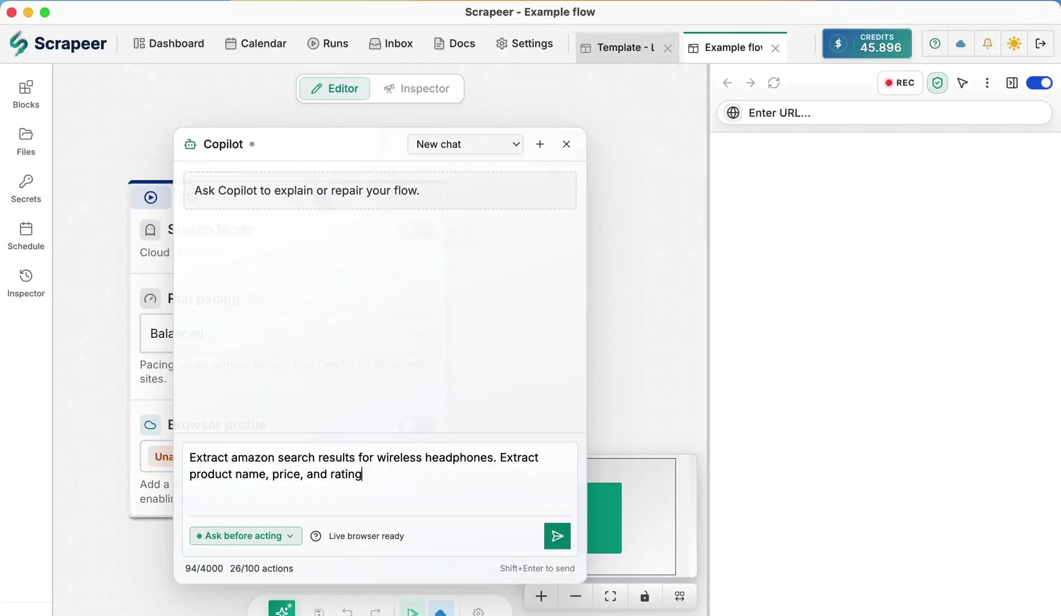Open the Schedule sidebar panel
Screen dimensions: 1061x616
(26, 236)
